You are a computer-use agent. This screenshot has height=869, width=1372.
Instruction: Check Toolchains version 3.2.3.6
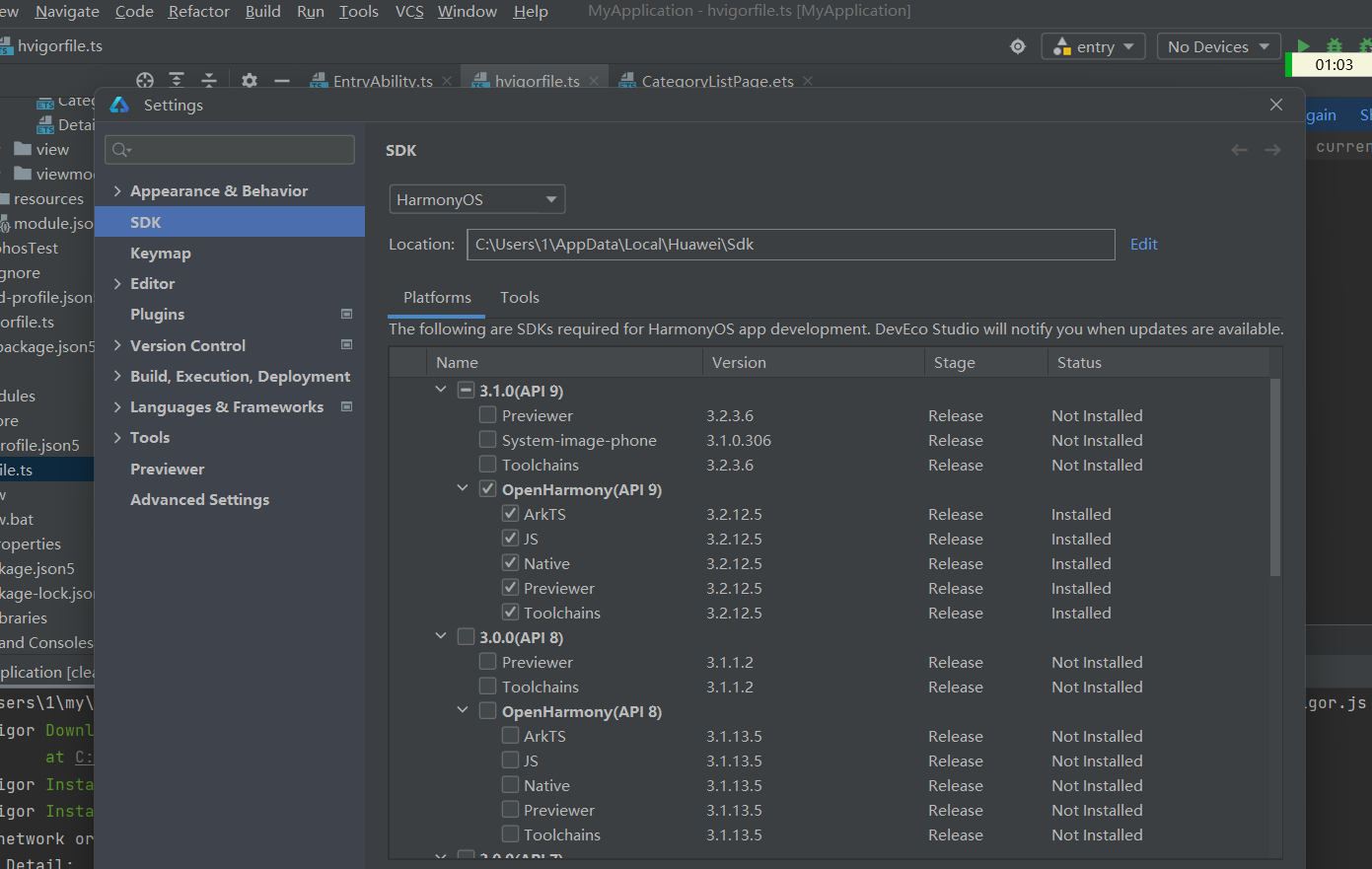[487, 465]
